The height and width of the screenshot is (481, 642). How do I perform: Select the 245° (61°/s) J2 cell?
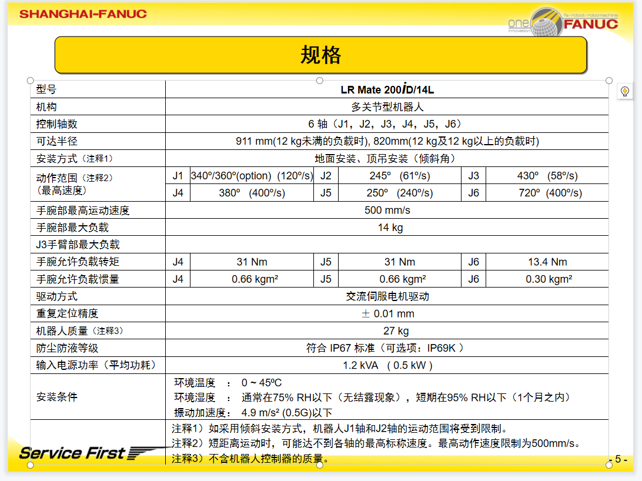coord(400,176)
